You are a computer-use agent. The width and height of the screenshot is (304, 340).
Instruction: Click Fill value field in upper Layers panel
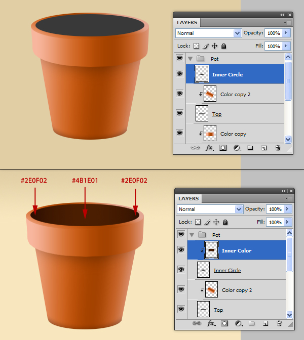click(273, 46)
